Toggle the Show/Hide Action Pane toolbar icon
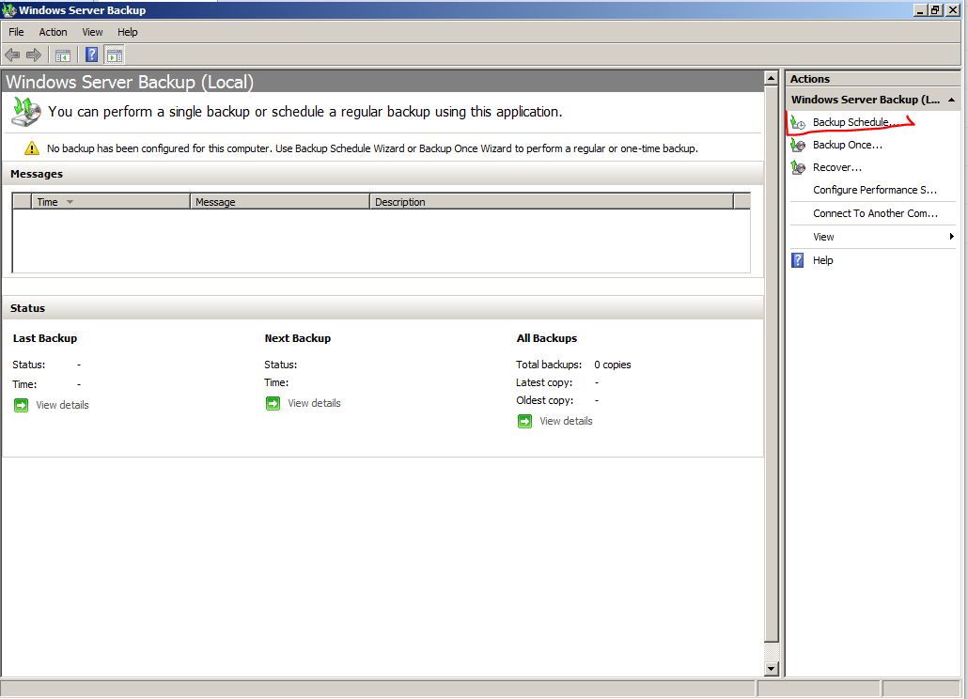This screenshot has height=699, width=968. pos(115,55)
